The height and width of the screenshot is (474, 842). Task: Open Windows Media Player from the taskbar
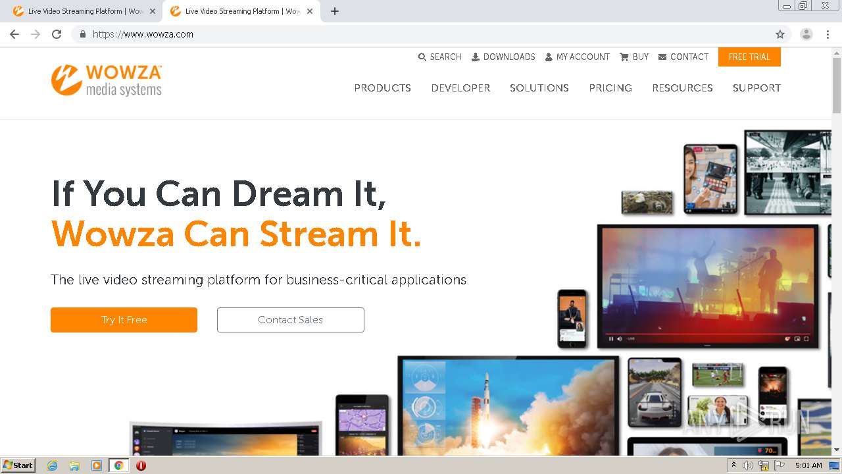click(x=97, y=465)
